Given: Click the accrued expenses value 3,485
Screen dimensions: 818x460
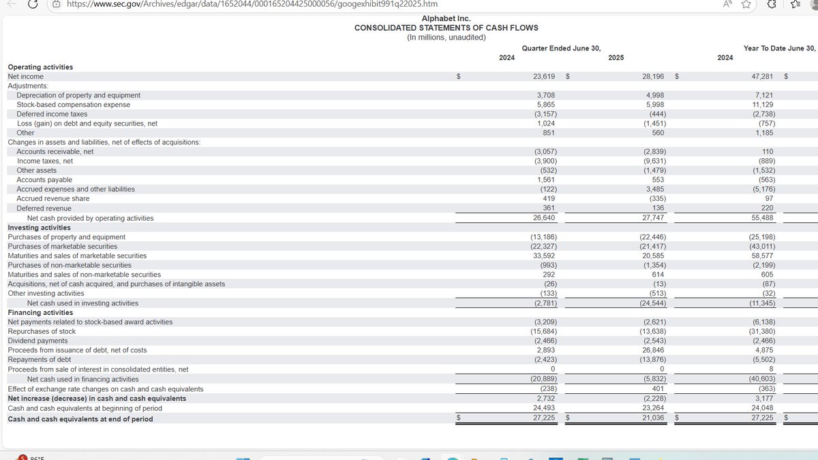Looking at the screenshot, I should tap(655, 189).
